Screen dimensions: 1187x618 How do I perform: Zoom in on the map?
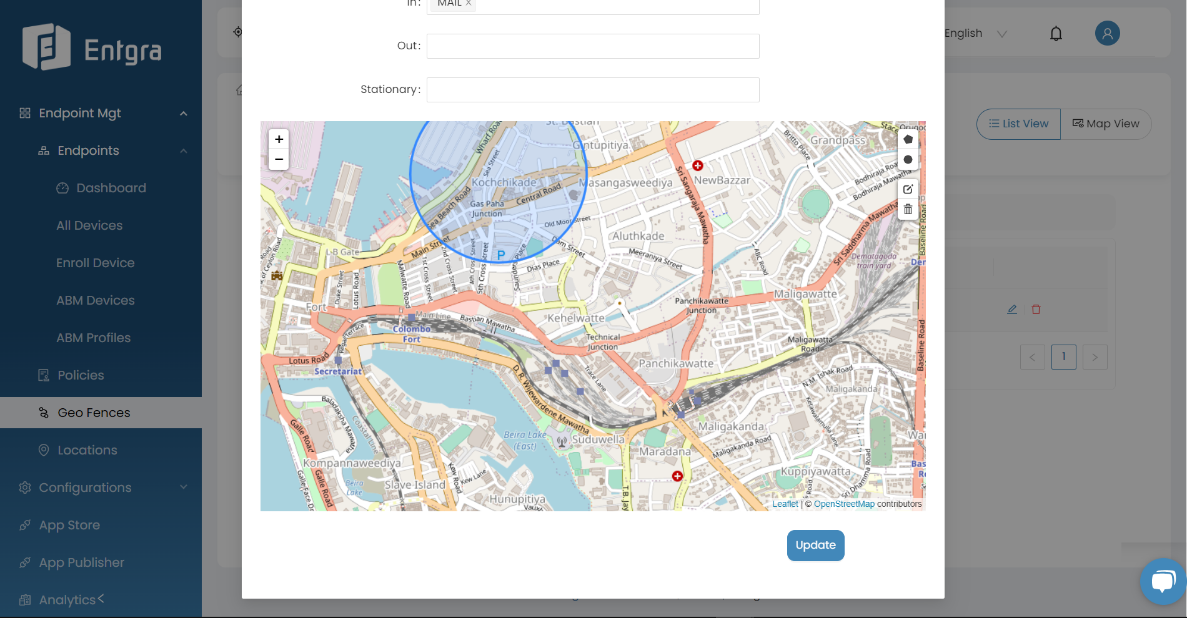pos(279,139)
